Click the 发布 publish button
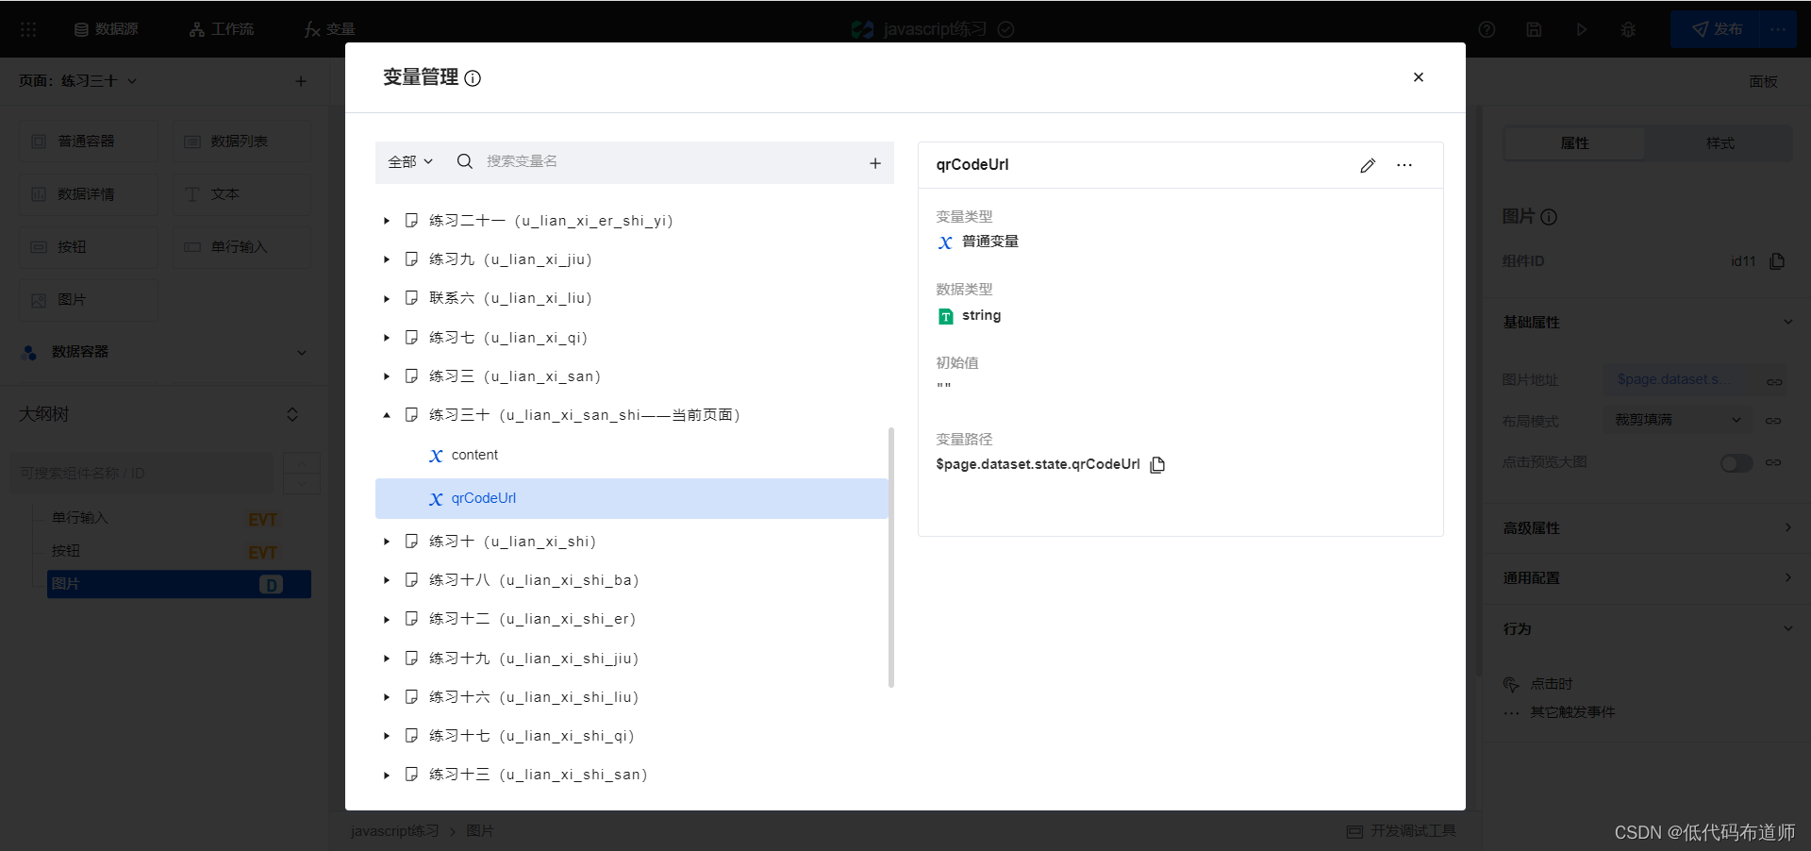Image resolution: width=1811 pixels, height=851 pixels. pos(1717,29)
